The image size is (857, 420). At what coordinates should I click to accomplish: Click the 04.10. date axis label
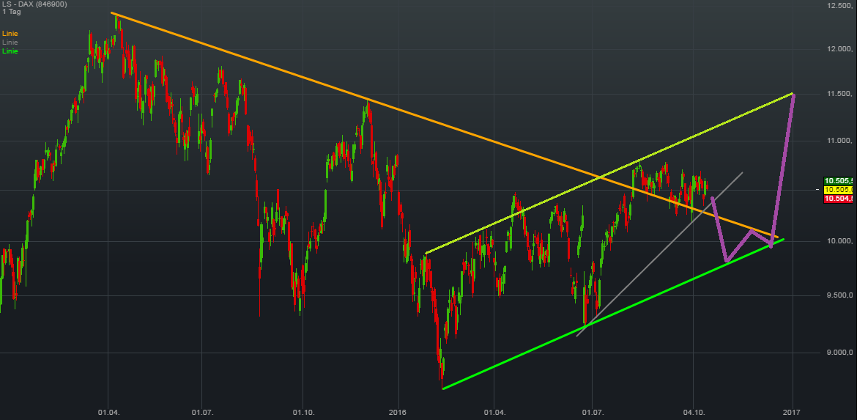click(693, 411)
